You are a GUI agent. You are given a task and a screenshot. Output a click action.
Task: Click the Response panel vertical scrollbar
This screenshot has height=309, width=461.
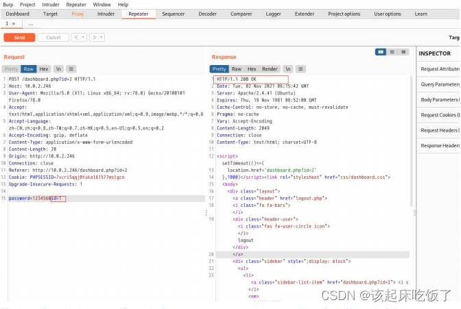coord(412,141)
